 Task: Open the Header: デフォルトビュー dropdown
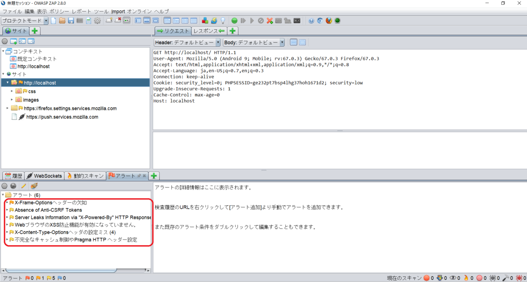coord(187,42)
